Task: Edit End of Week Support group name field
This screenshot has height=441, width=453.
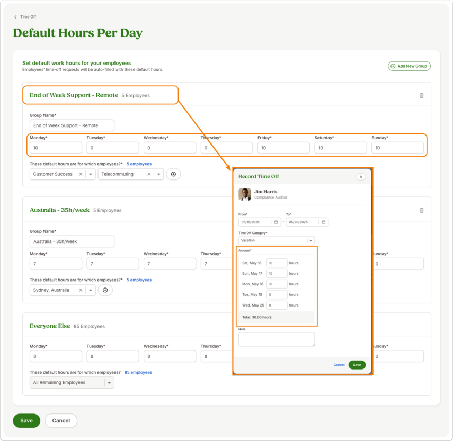Action: pyautogui.click(x=72, y=125)
